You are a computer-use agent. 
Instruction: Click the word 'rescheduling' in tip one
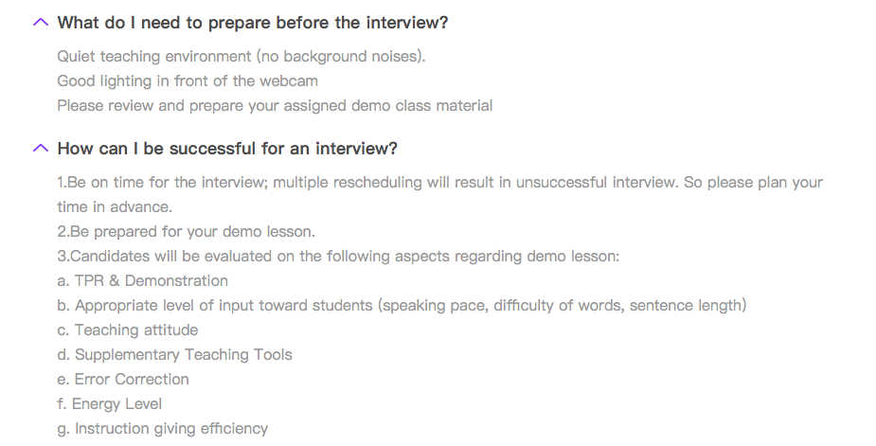tap(378, 183)
